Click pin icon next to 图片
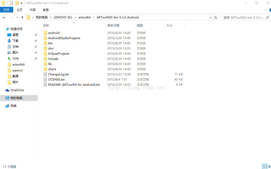271x169 pixels. tap(36, 52)
